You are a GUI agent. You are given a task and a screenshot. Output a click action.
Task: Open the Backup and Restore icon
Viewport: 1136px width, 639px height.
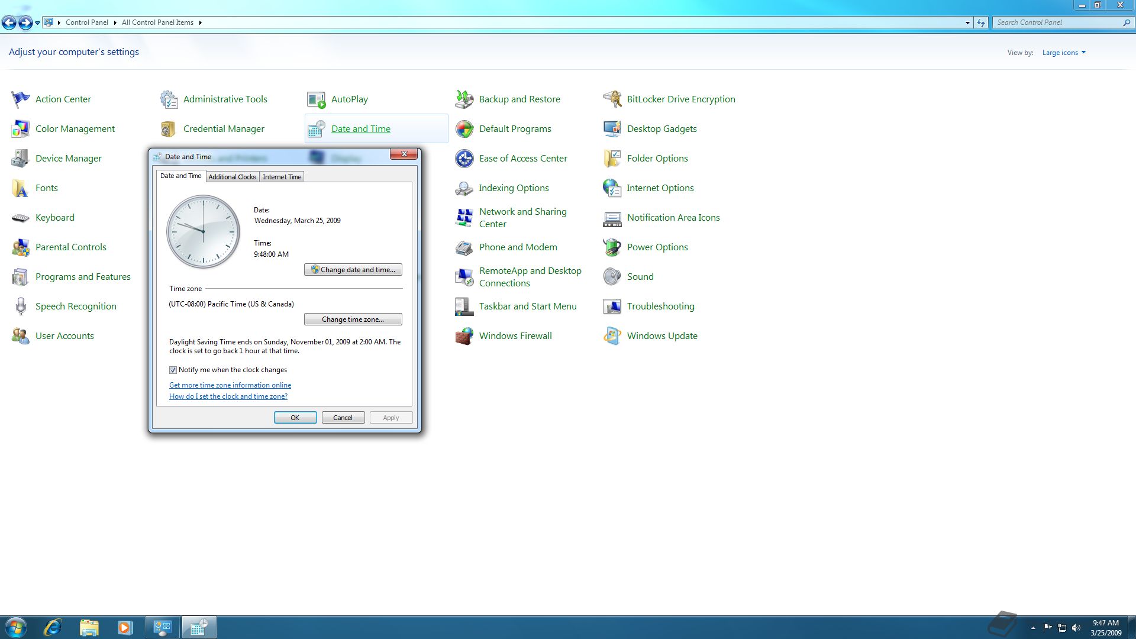coord(464,99)
